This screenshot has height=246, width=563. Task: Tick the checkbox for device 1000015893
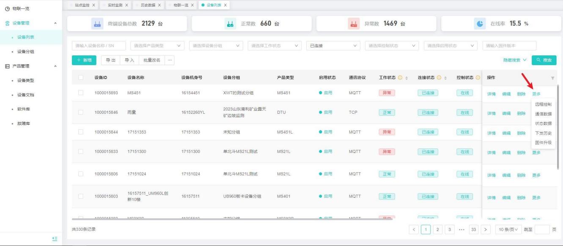pyautogui.click(x=81, y=93)
